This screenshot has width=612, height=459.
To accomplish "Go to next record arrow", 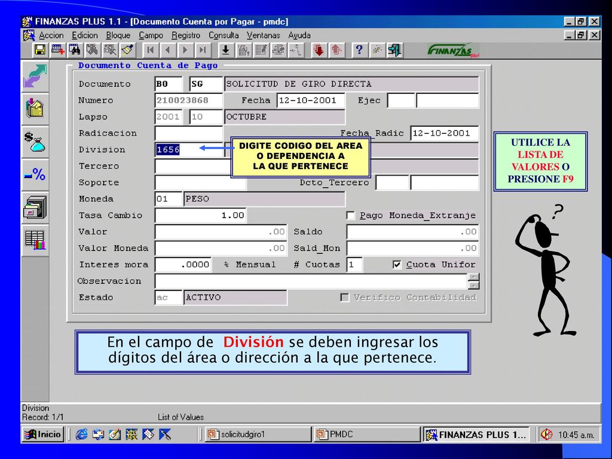I will click(x=185, y=50).
